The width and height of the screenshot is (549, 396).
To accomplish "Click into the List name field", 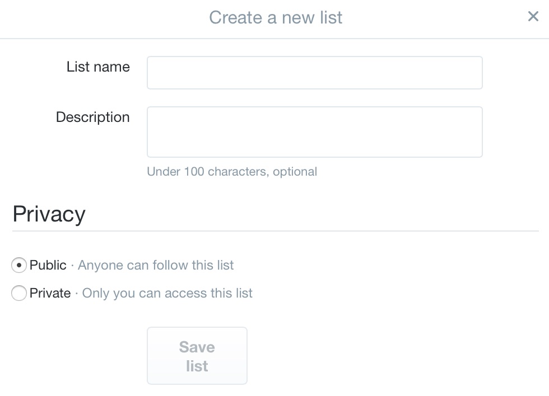I will click(x=314, y=73).
